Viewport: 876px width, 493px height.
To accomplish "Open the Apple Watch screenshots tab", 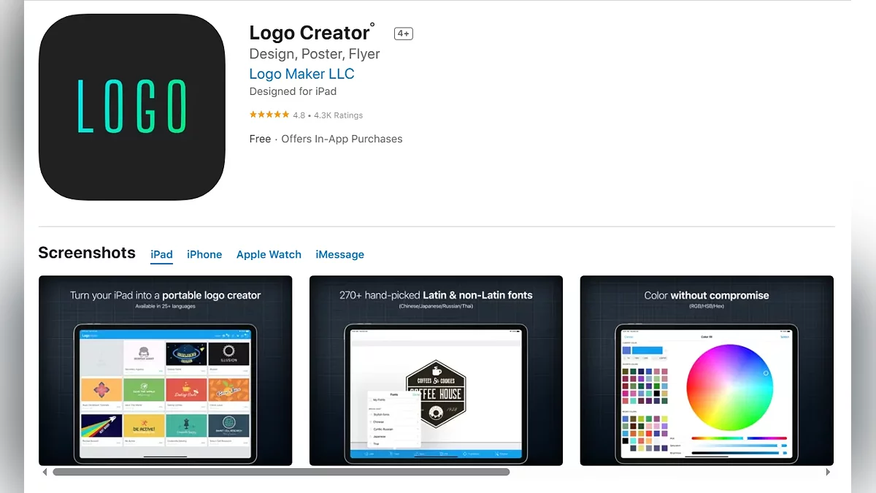I will 269,255.
